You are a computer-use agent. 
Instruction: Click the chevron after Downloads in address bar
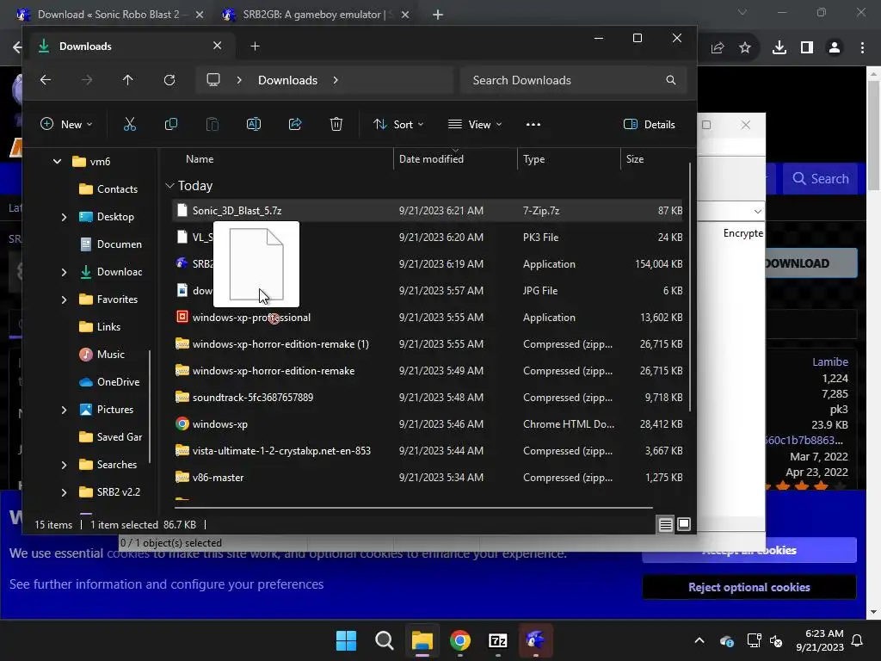(336, 80)
